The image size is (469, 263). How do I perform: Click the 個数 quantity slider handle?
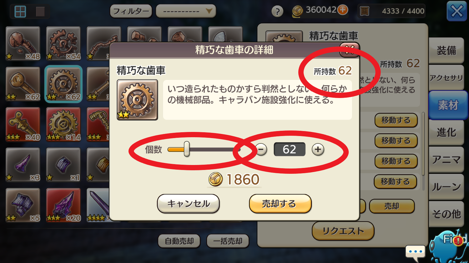coord(187,149)
